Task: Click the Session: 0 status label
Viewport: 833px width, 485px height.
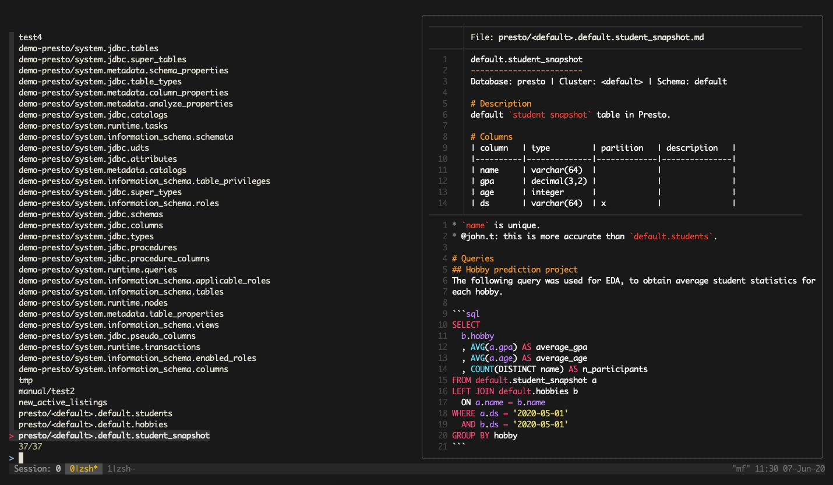Action: tap(37, 469)
